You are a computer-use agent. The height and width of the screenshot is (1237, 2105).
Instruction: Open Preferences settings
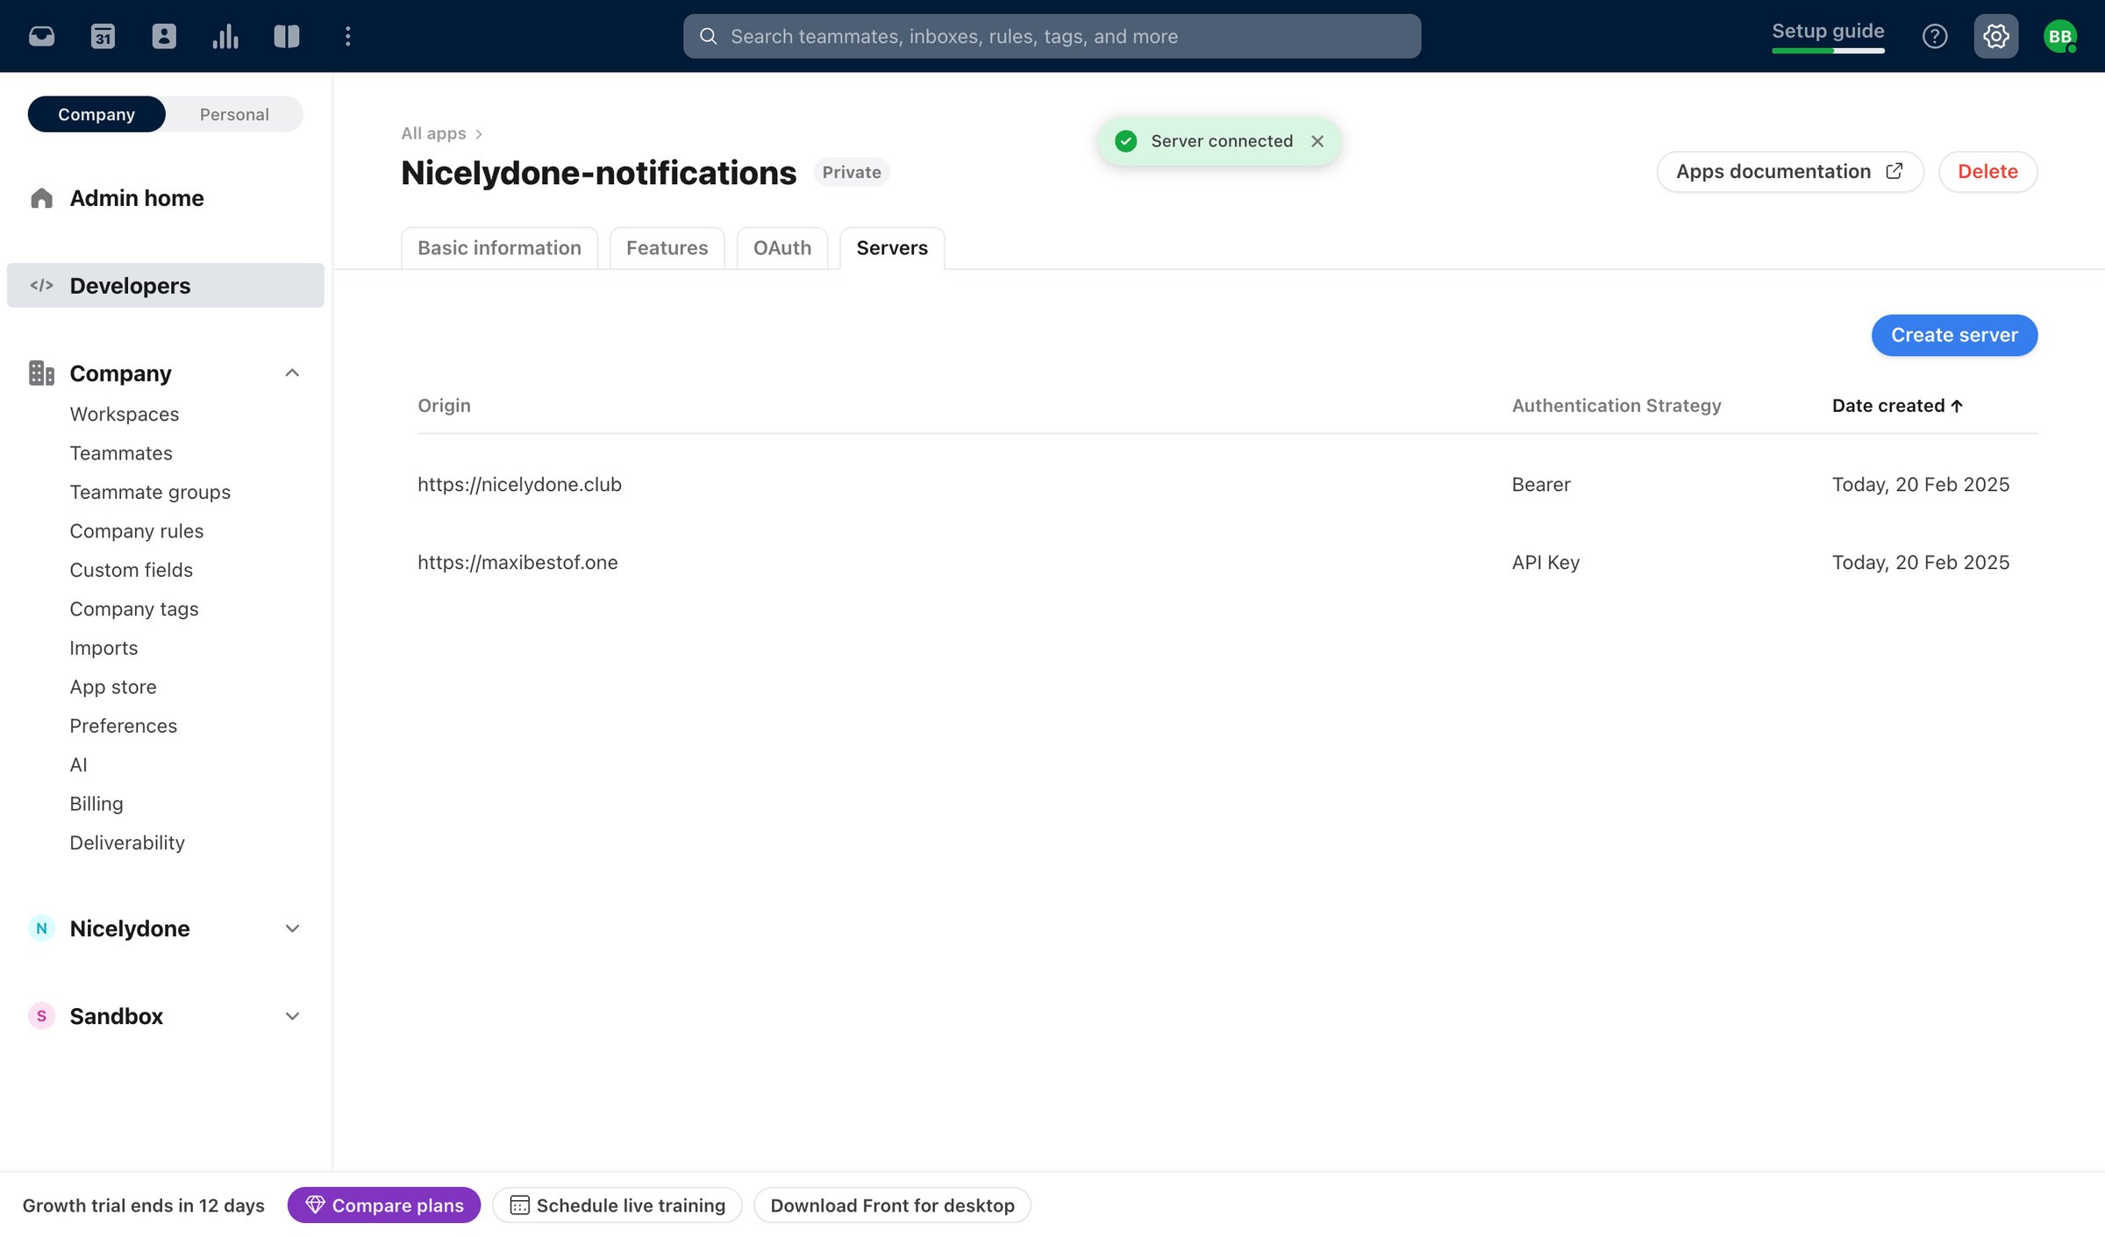[x=124, y=726]
